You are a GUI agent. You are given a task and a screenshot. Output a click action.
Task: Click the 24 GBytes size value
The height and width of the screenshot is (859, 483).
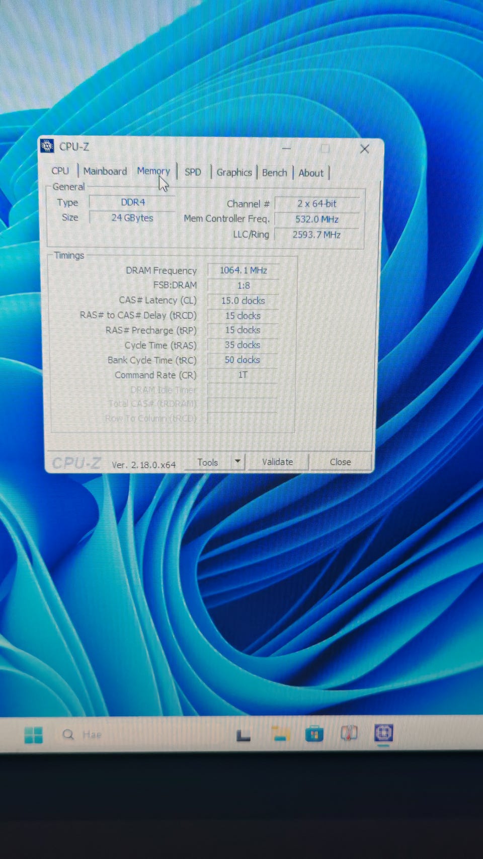(132, 218)
